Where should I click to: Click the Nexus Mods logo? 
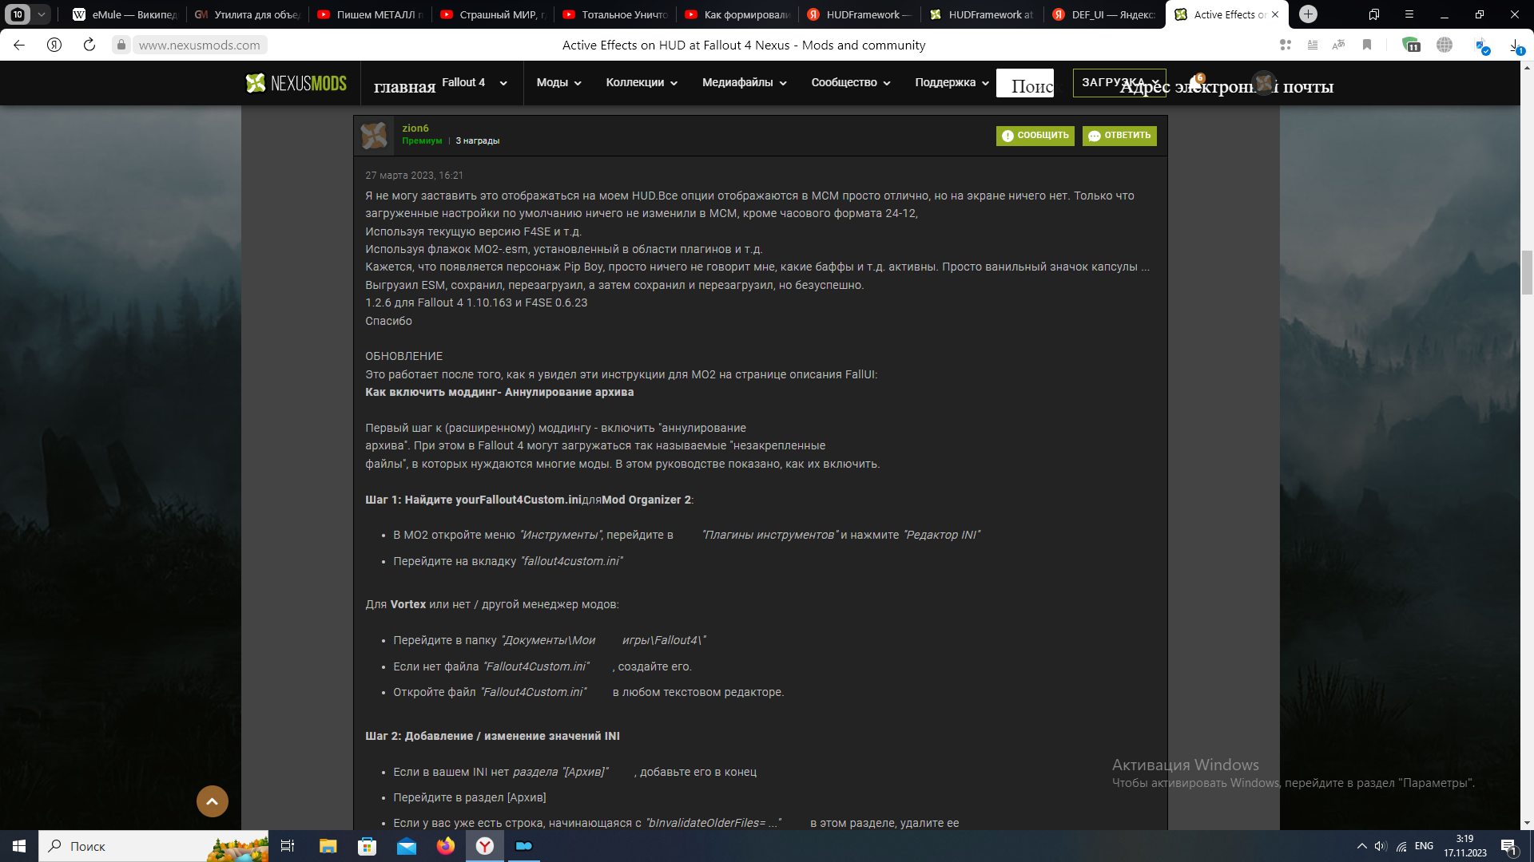click(x=296, y=83)
